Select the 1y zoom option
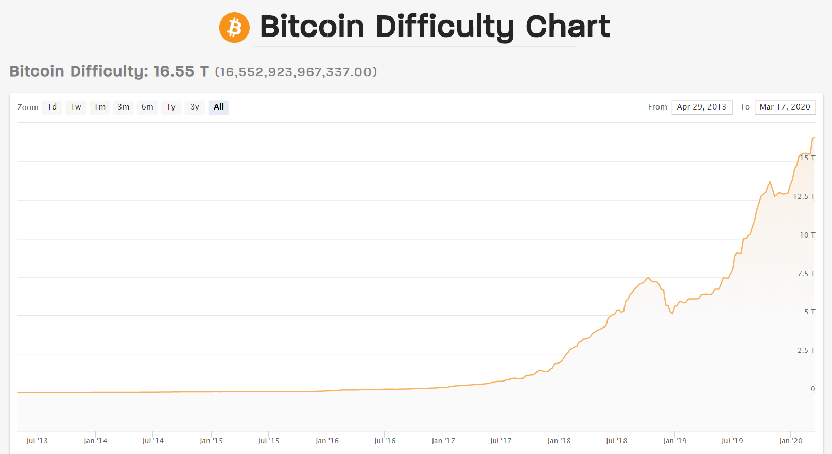The width and height of the screenshot is (832, 454). (170, 107)
